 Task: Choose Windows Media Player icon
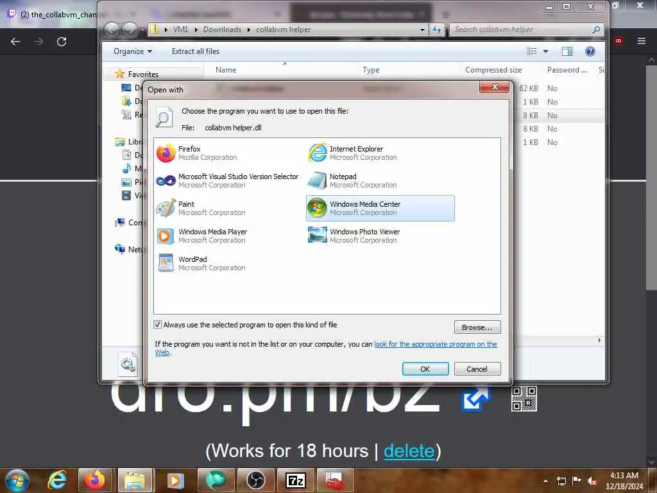166,236
